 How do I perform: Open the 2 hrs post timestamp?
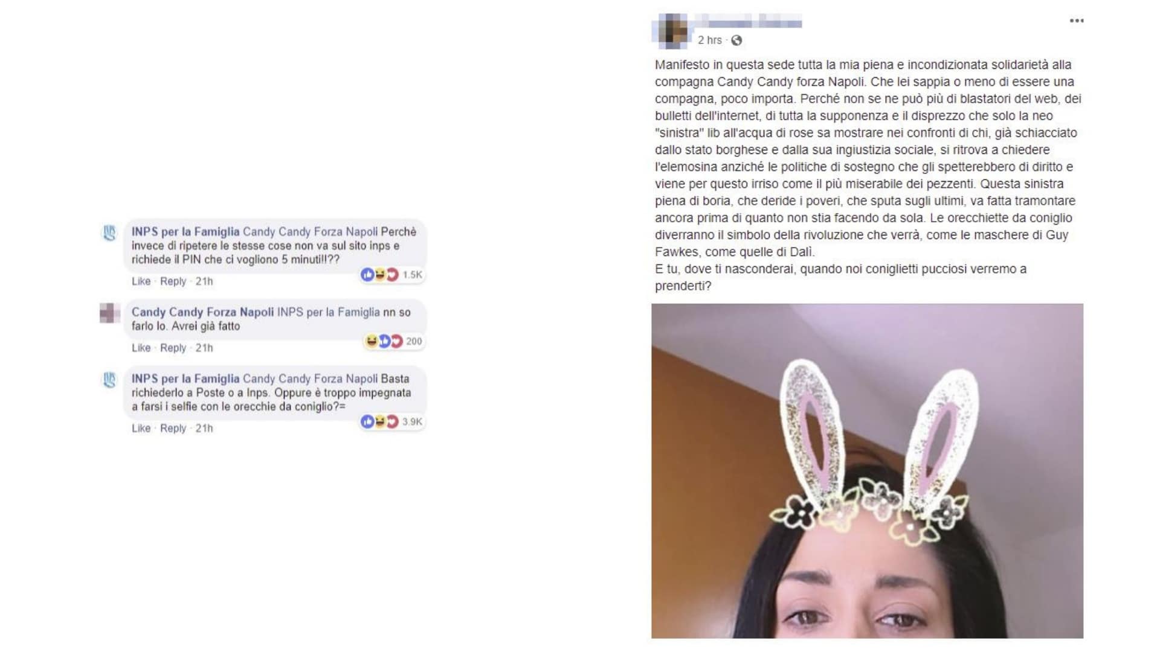click(710, 40)
